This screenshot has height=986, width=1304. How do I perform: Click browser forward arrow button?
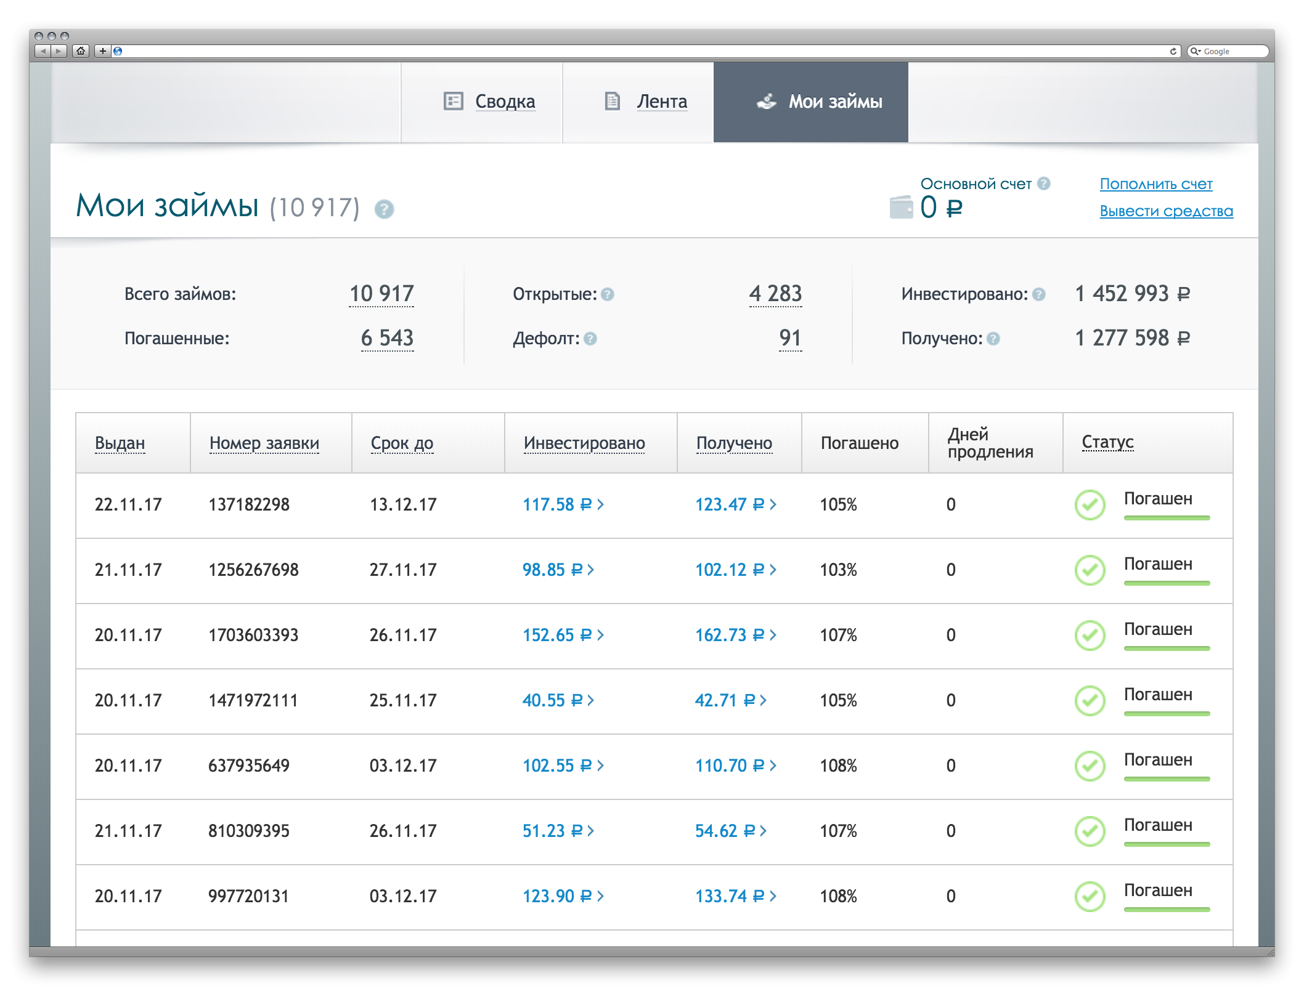click(x=59, y=51)
